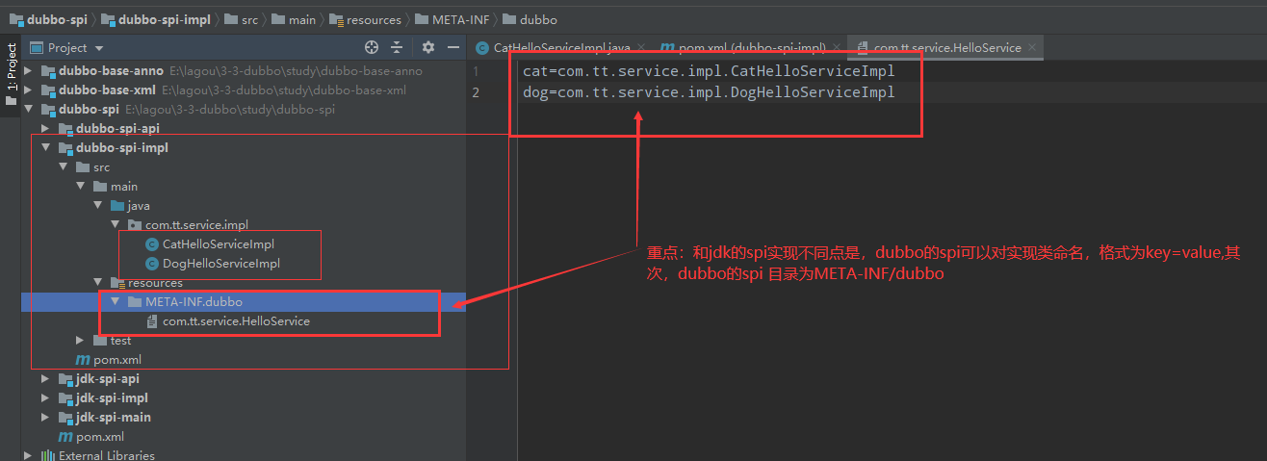Click the dubbo breadcrumb

coord(530,19)
